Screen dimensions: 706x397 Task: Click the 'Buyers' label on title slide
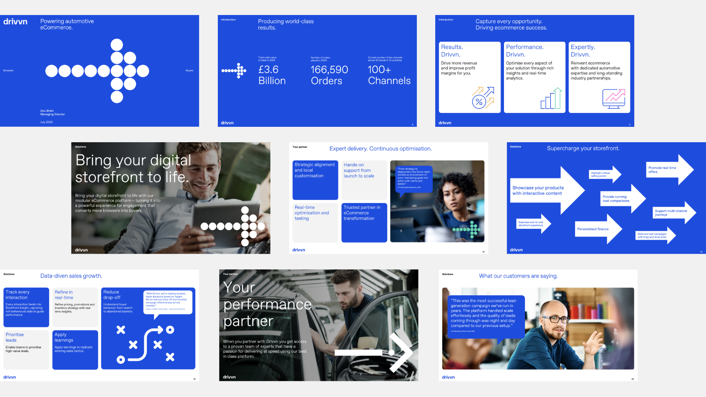point(190,71)
